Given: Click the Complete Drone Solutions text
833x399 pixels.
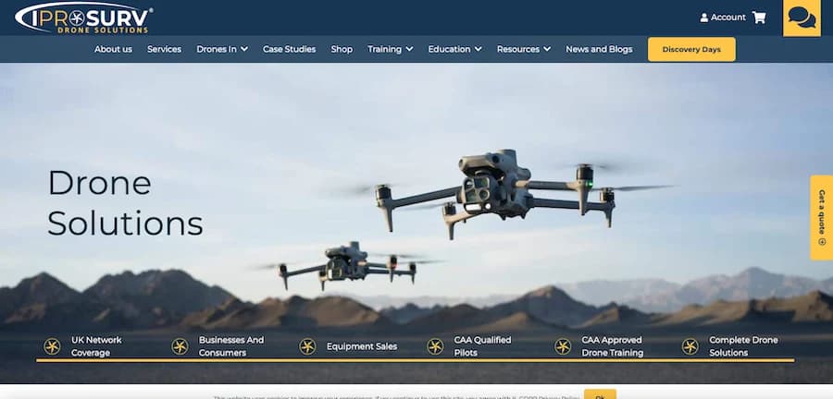Looking at the screenshot, I should point(743,346).
